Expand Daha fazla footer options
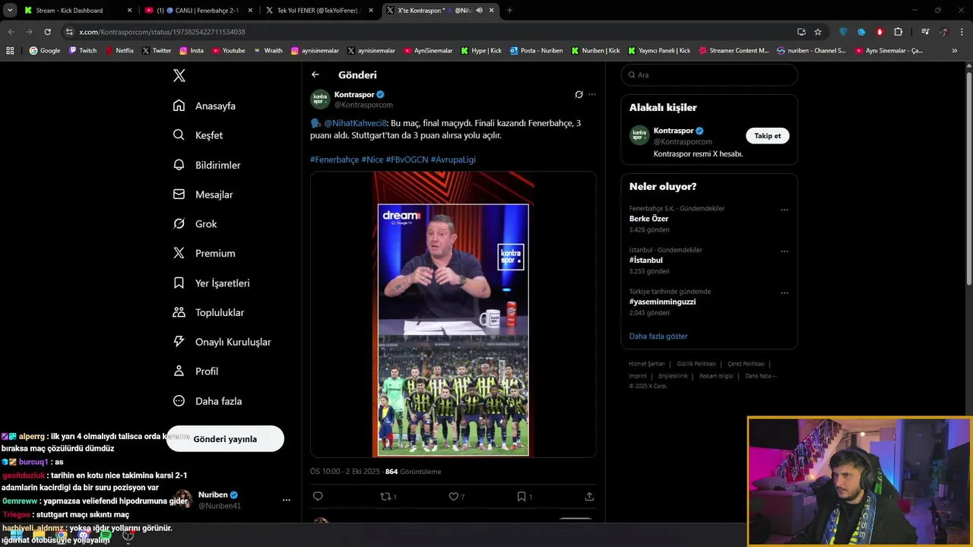 [761, 376]
